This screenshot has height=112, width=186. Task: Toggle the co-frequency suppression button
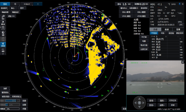[17, 97]
